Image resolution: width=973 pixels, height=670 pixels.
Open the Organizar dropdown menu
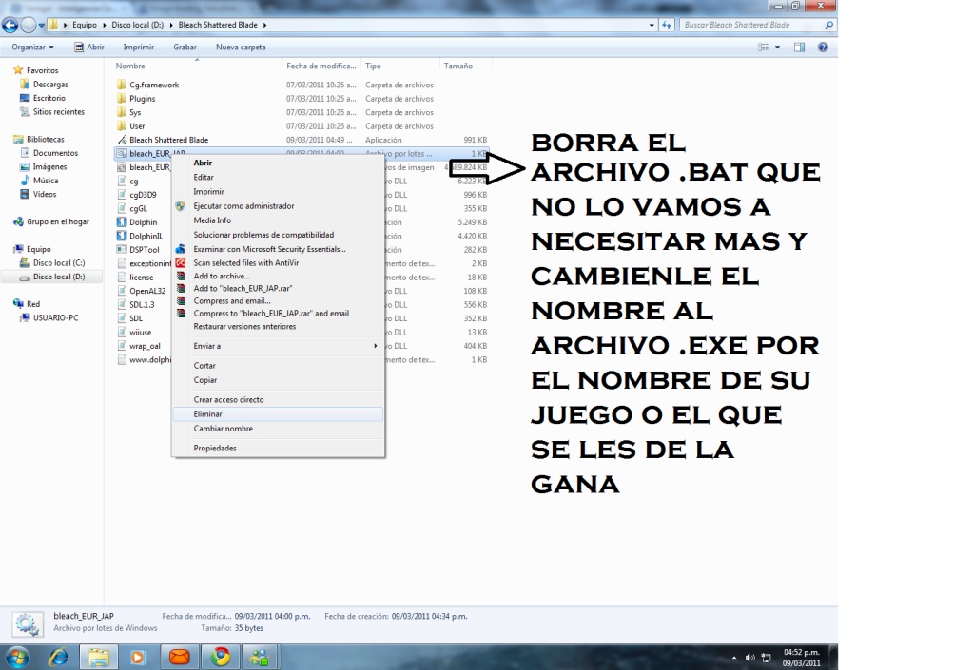pos(32,48)
